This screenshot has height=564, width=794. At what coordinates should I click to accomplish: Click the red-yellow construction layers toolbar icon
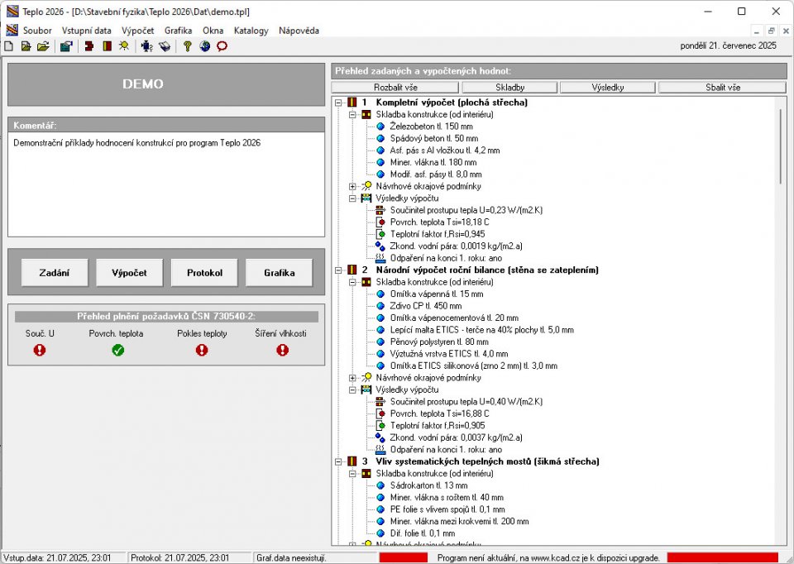[x=107, y=46]
